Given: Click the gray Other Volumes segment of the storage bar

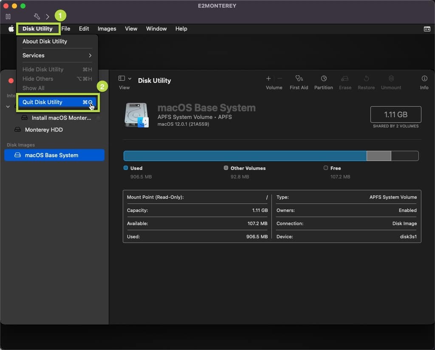Looking at the screenshot, I should coord(379,156).
